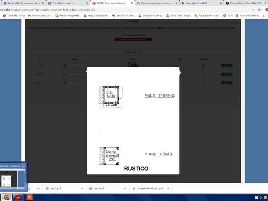Click the red Seleziona le foto da caricare button
The height and width of the screenshot is (201, 268).
(x=133, y=39)
